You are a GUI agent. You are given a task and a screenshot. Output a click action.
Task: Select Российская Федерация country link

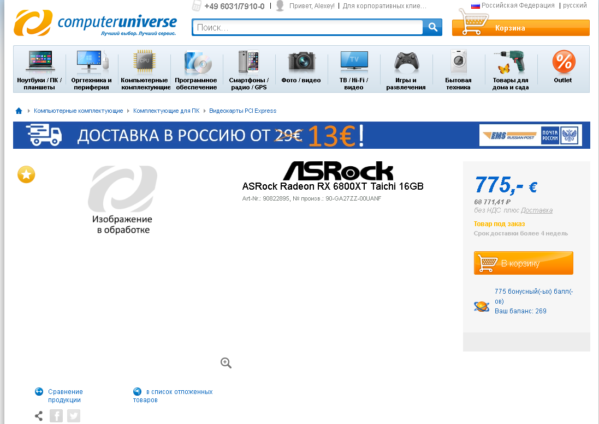[x=518, y=5]
